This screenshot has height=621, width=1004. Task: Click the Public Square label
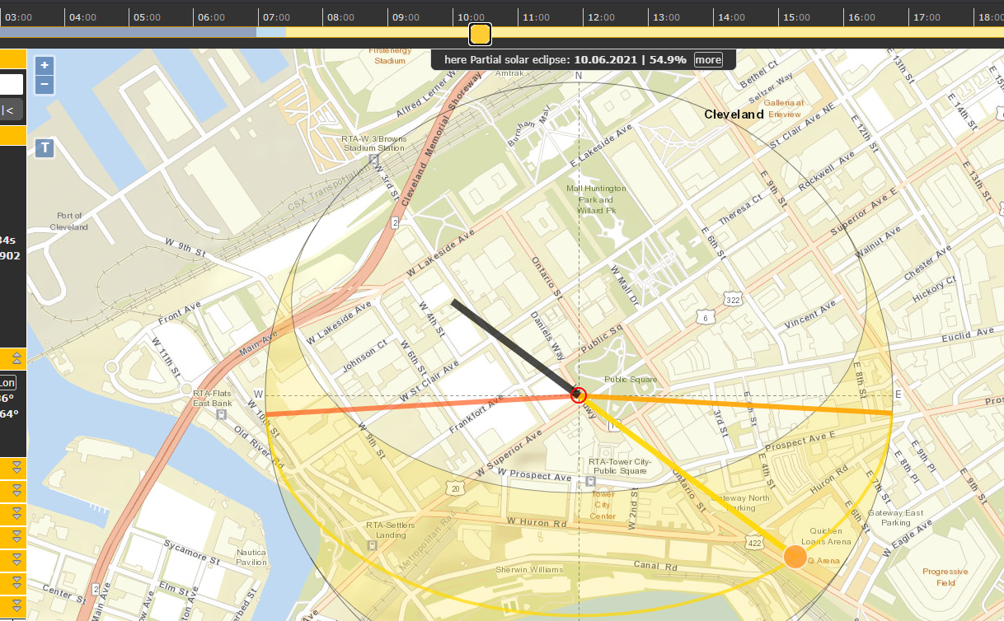631,380
